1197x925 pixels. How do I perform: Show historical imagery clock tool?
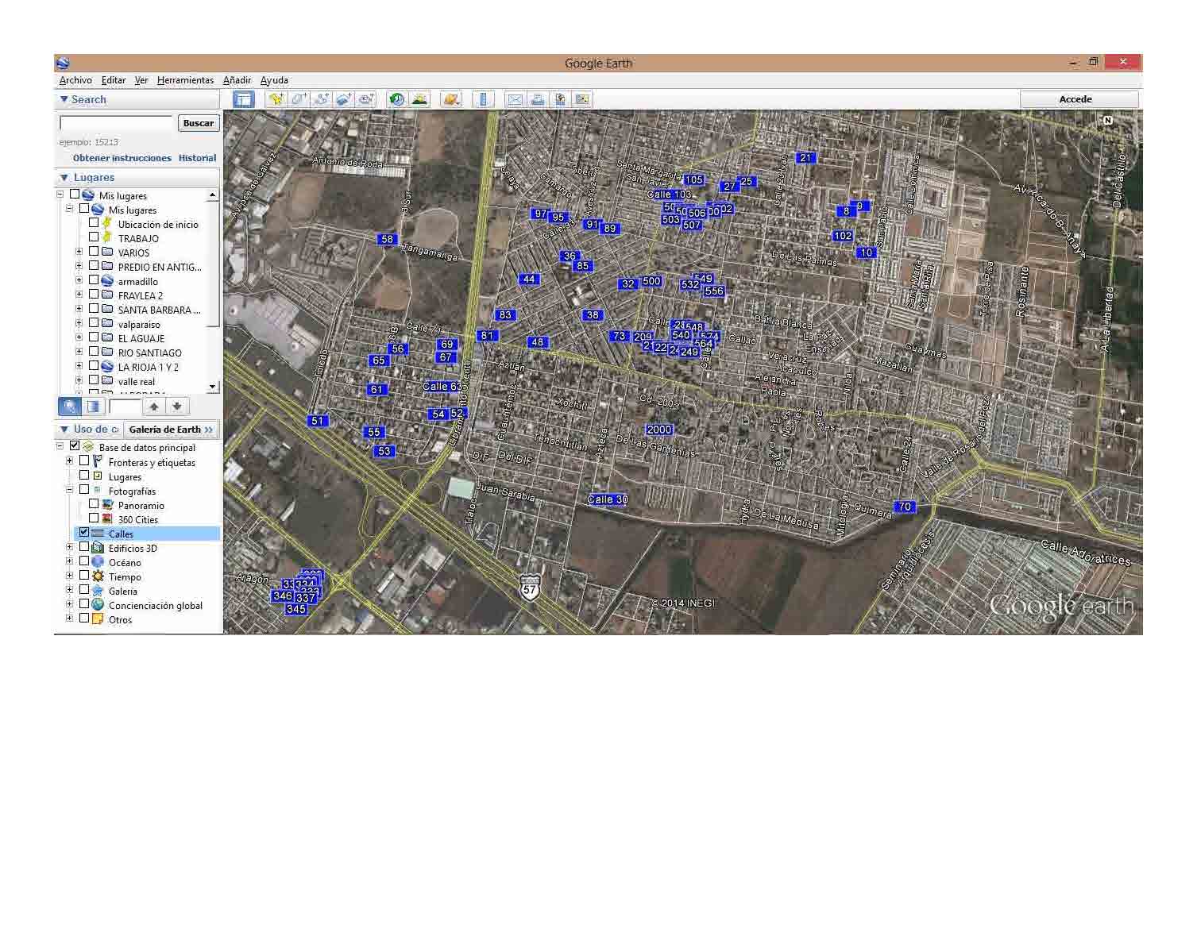coord(396,99)
